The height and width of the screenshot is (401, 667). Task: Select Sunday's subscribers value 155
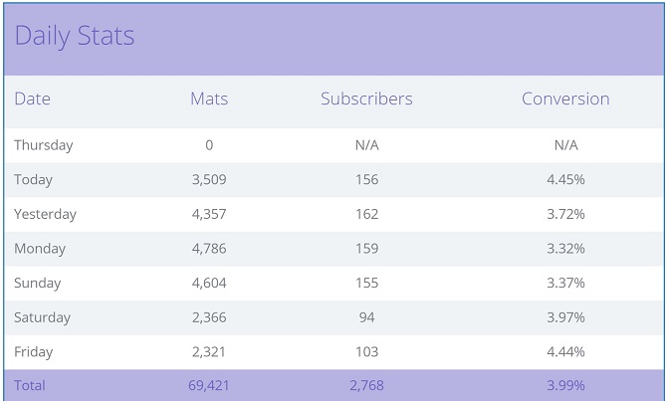coord(366,283)
